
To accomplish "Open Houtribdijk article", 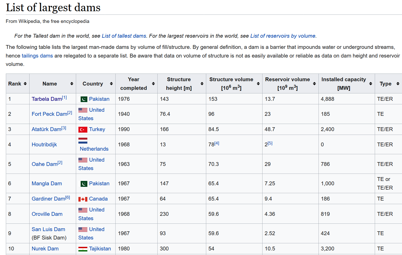I will [44, 145].
